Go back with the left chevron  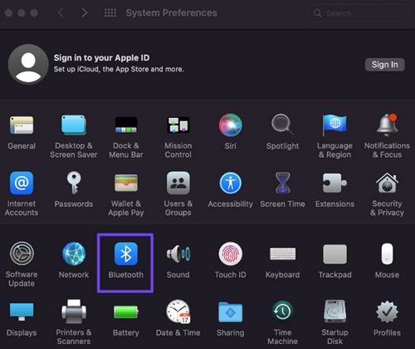pos(61,12)
